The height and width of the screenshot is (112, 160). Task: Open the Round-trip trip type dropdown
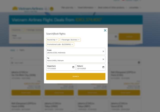(52, 40)
